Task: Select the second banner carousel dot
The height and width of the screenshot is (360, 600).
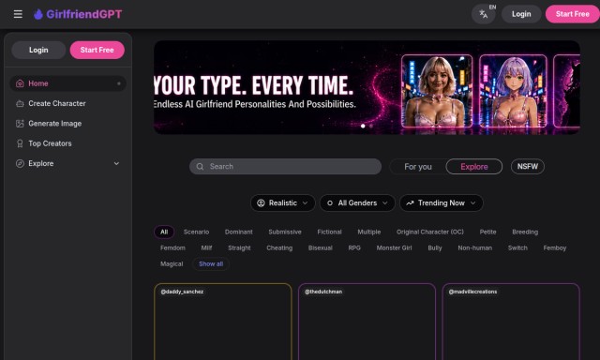Action: click(x=371, y=126)
